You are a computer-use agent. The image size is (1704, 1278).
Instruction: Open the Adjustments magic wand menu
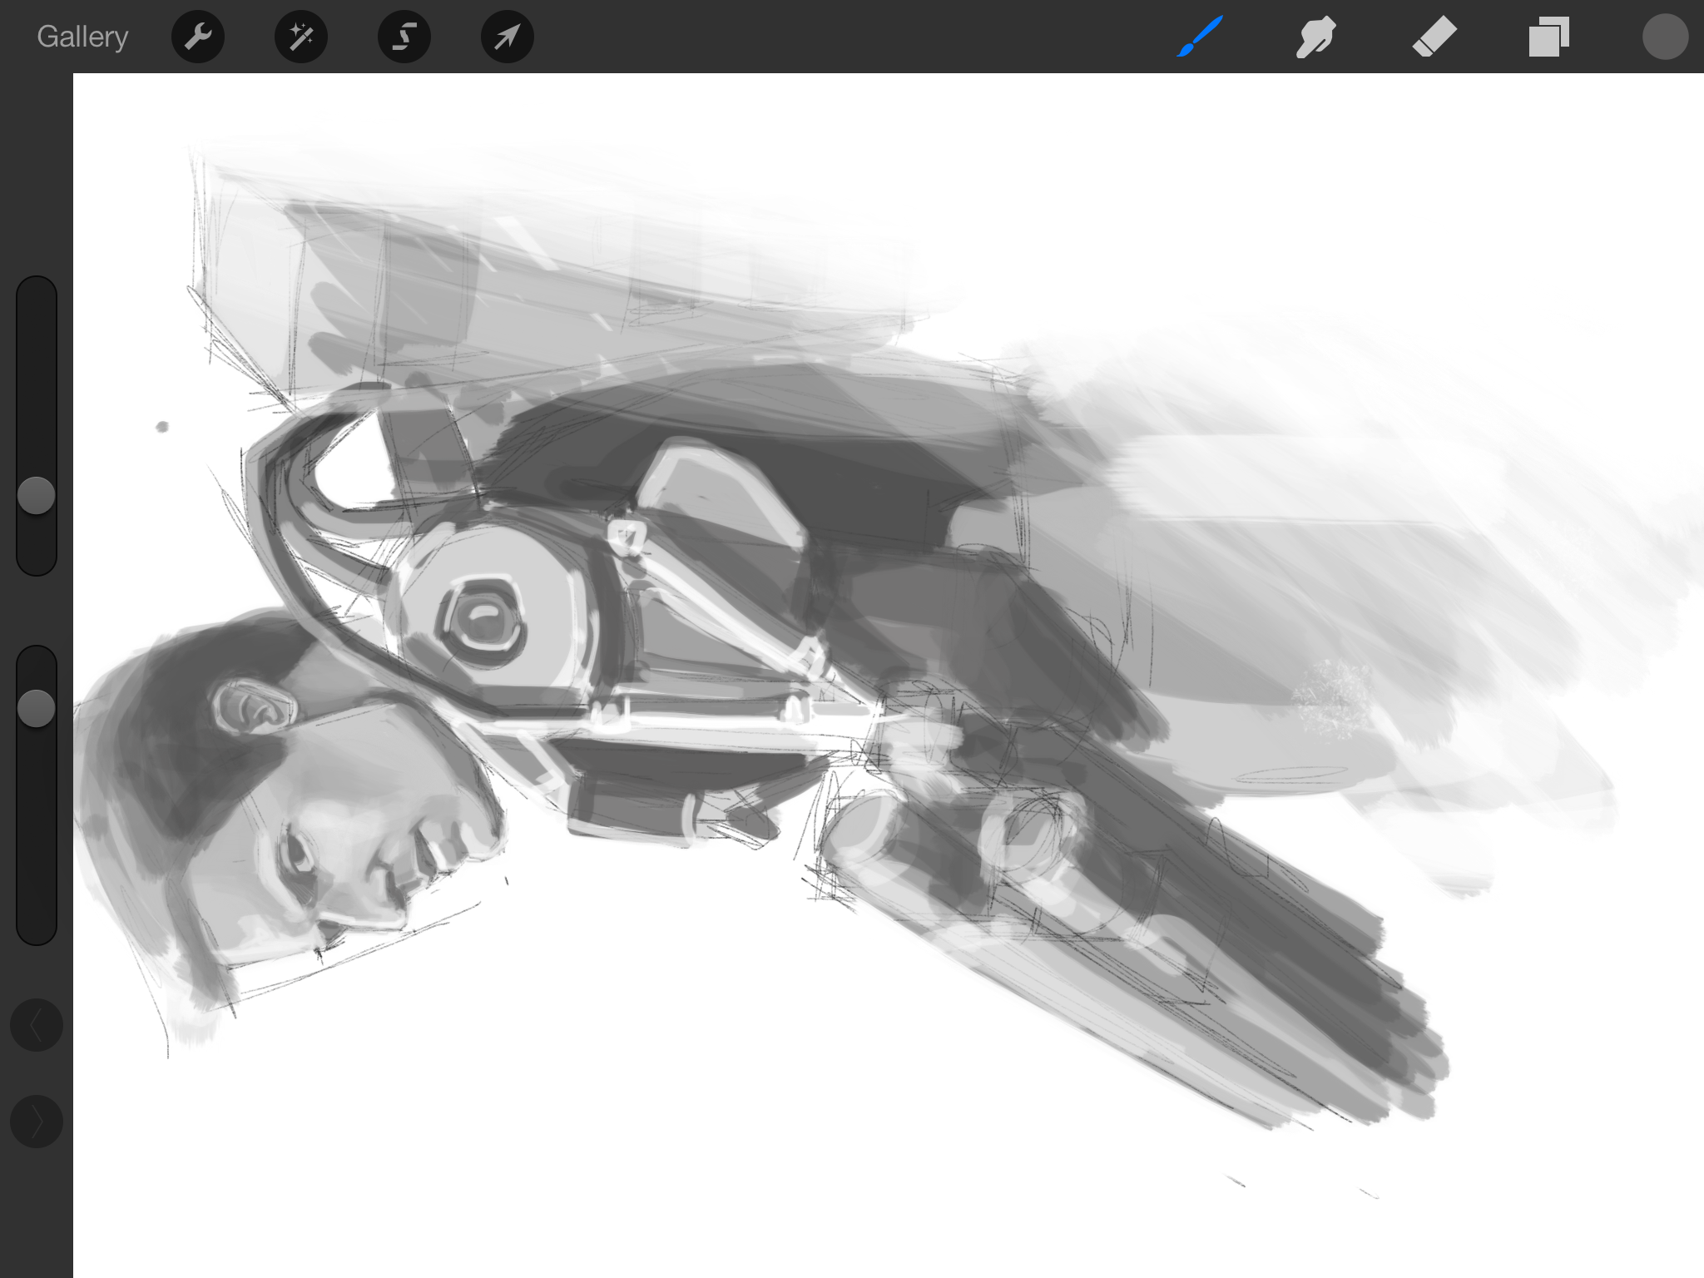click(301, 37)
